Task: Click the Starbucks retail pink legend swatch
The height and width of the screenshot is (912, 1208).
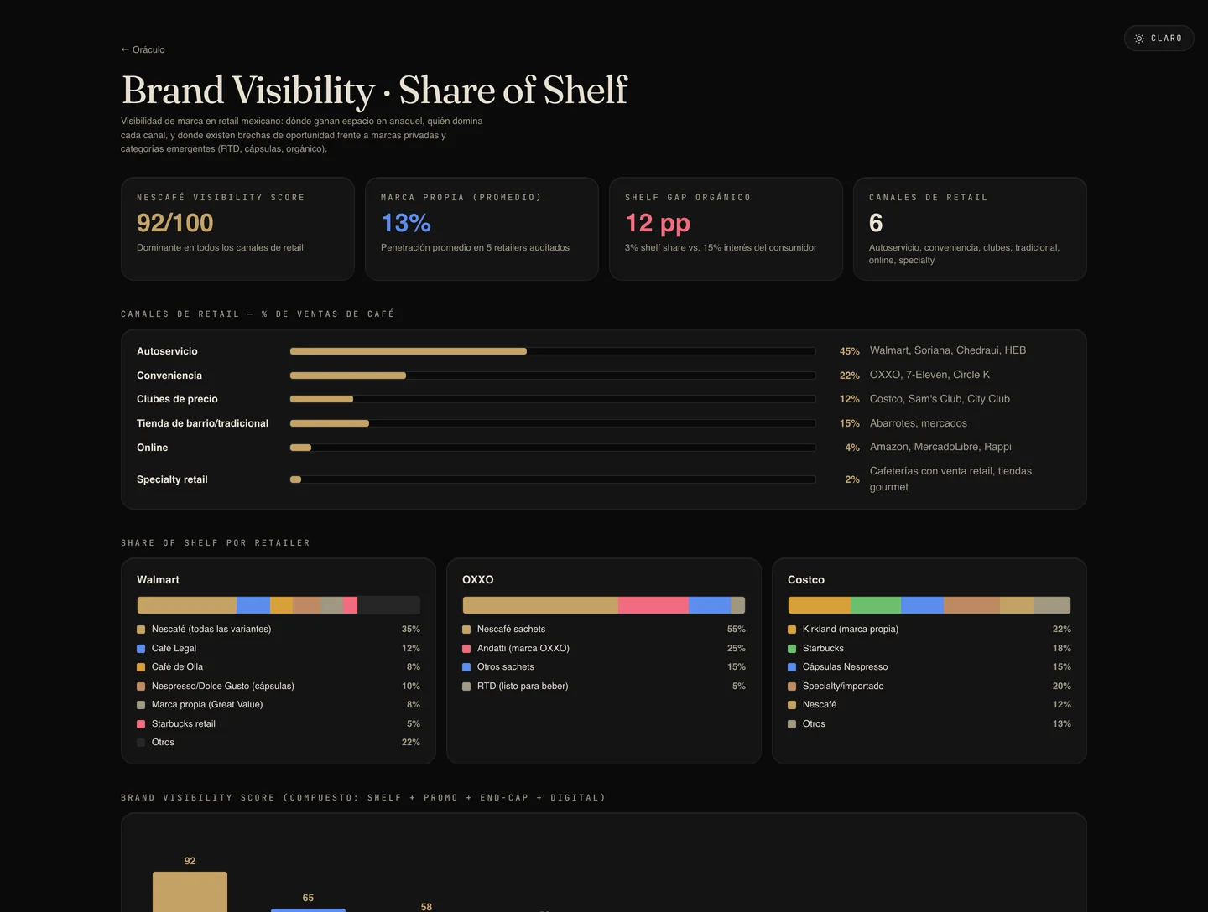Action: (x=141, y=724)
